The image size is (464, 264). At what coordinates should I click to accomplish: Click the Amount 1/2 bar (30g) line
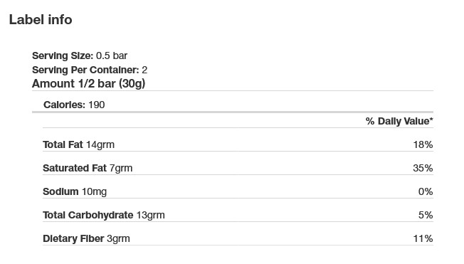[x=88, y=84]
